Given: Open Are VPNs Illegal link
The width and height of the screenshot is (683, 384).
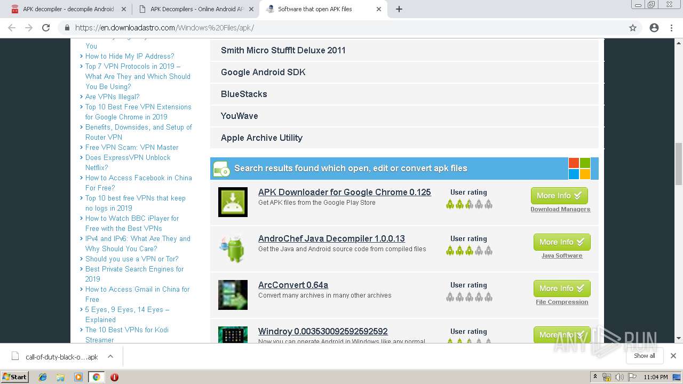Looking at the screenshot, I should pyautogui.click(x=112, y=97).
